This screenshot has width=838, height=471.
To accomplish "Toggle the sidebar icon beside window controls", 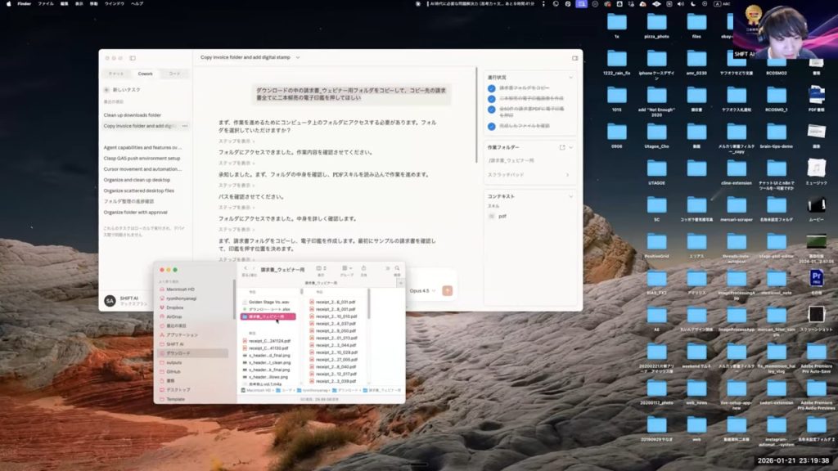I will pos(133,58).
